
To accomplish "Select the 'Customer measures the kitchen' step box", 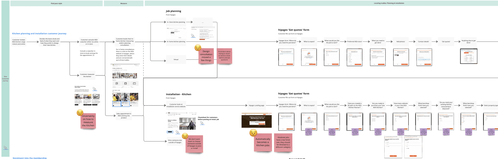I will 87,75.
